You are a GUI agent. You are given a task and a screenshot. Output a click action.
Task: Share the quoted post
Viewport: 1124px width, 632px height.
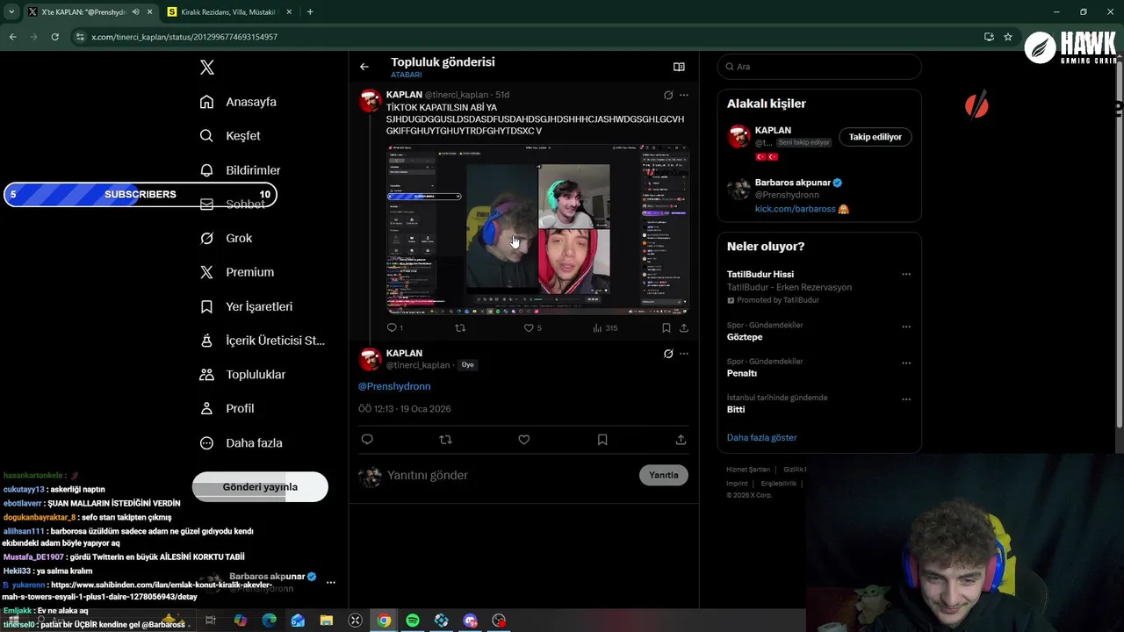click(684, 328)
